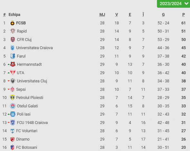Click the Dinamo red crest
Screen dimensions: 190x151
tap(12, 139)
